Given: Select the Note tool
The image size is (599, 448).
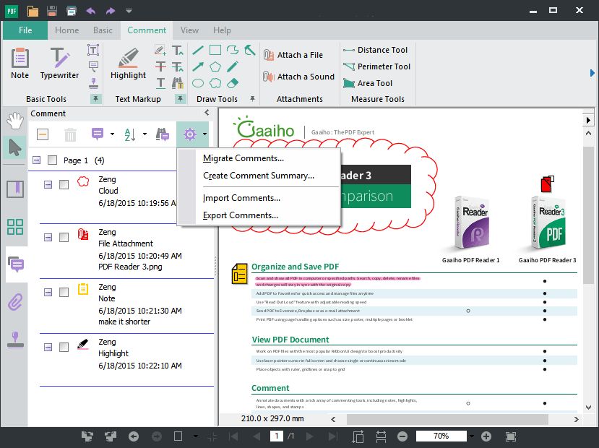Looking at the screenshot, I should (x=20, y=64).
